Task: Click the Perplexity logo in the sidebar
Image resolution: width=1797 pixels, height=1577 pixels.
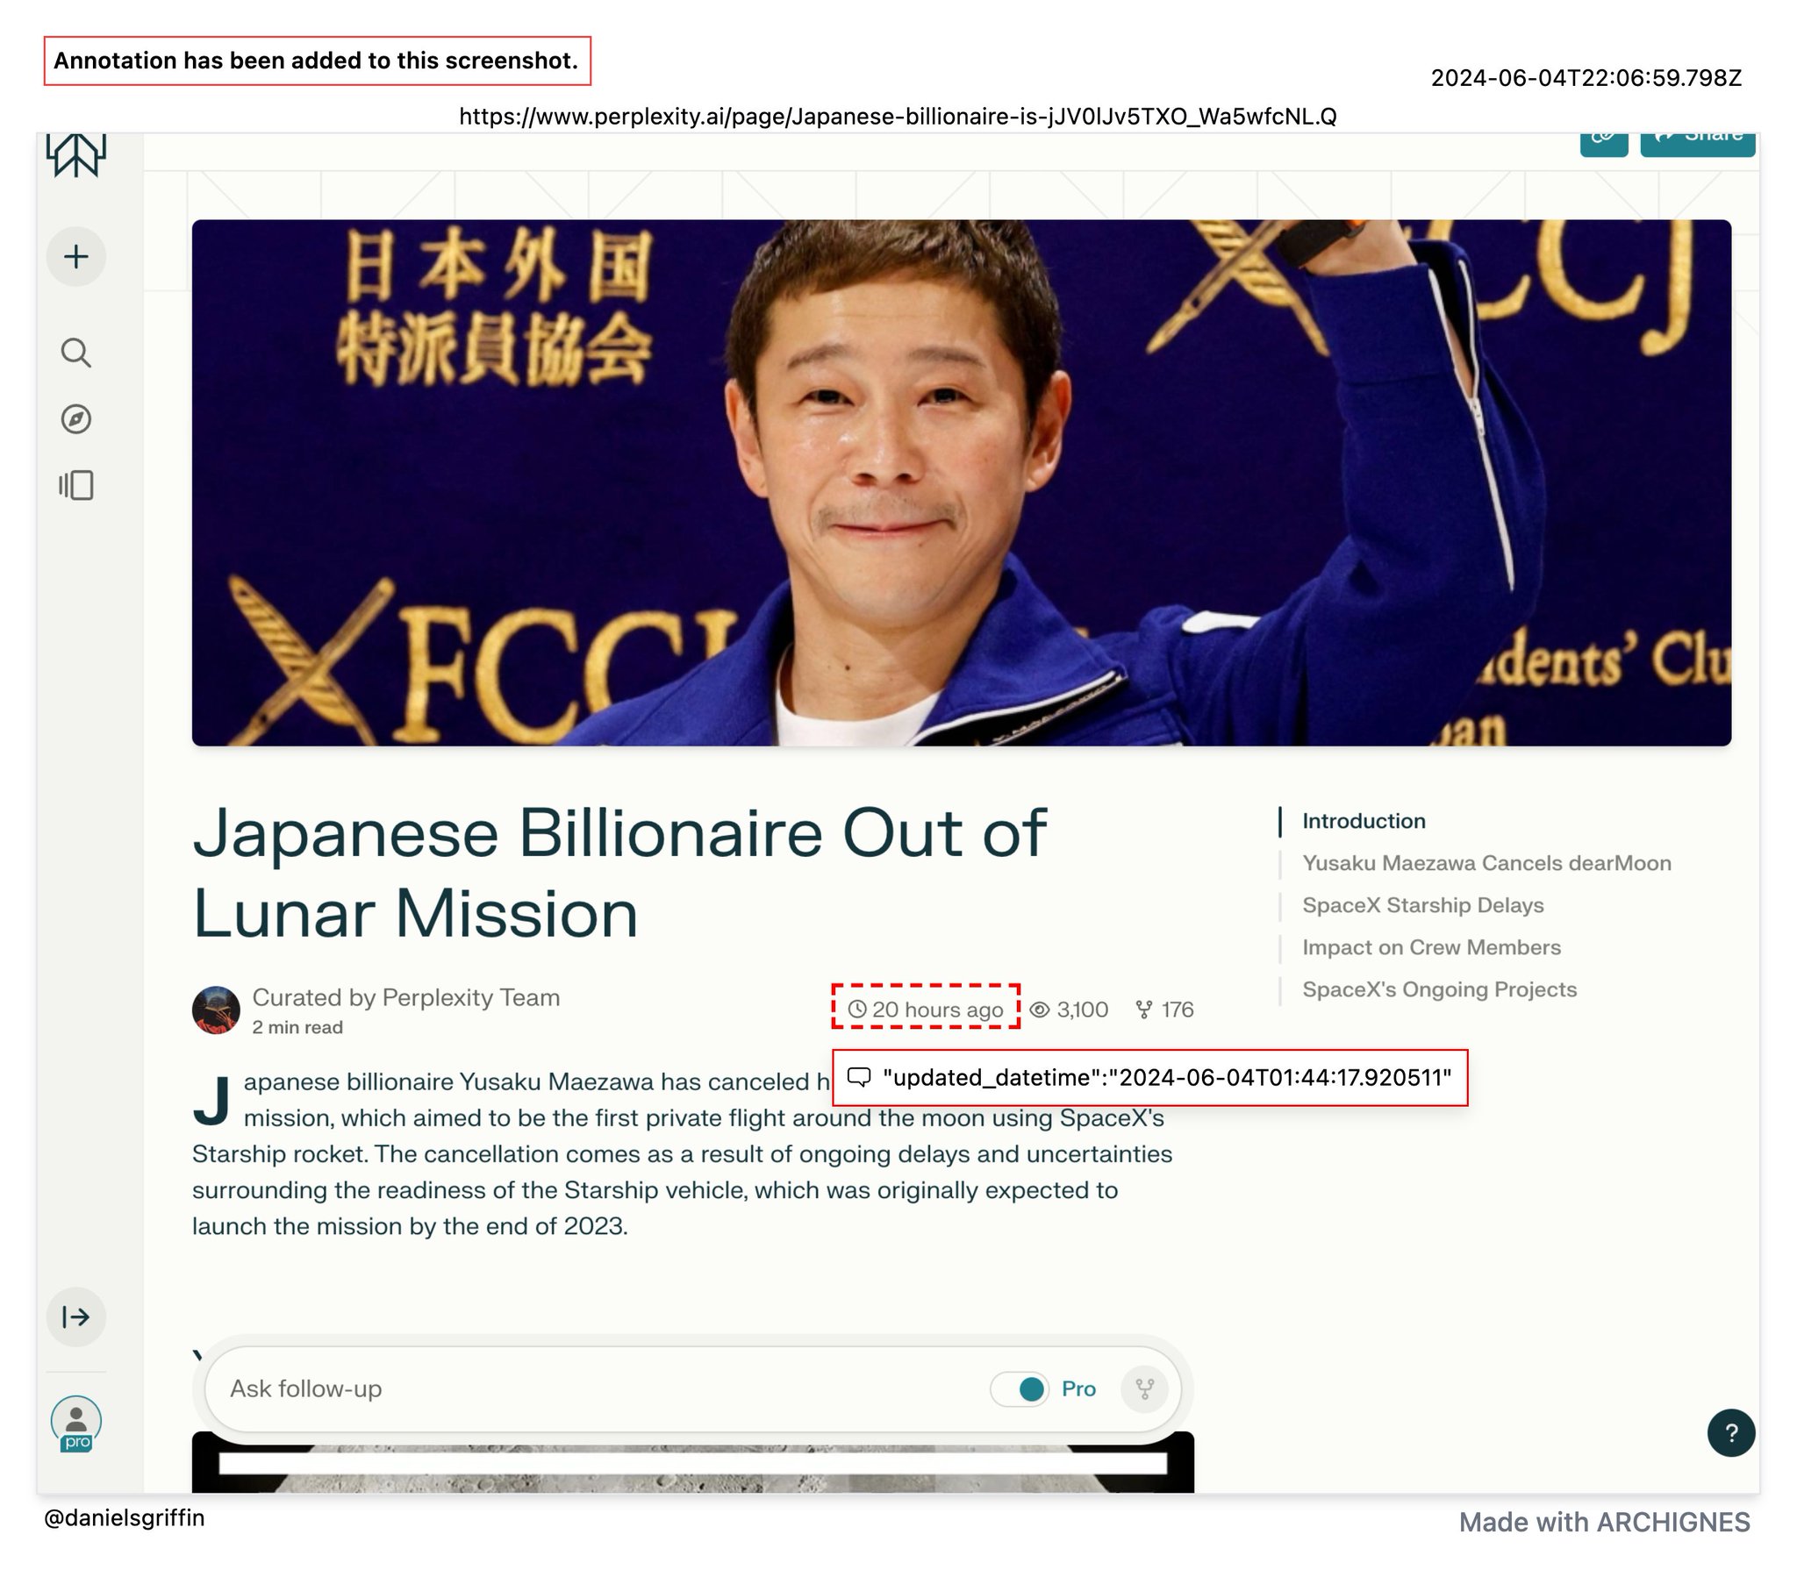Action: coord(76,154)
